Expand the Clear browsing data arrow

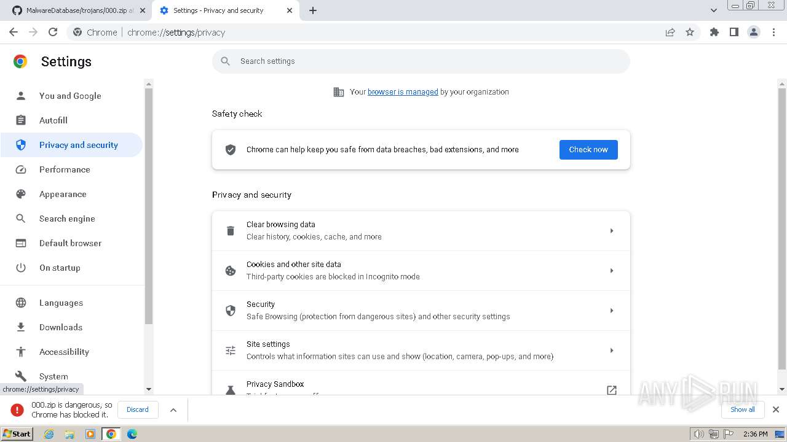coord(612,231)
